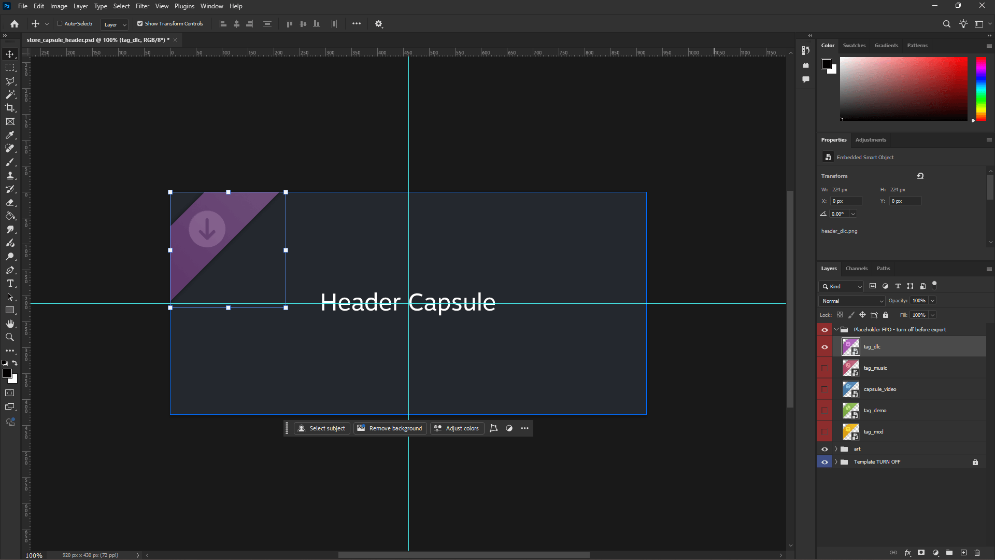Select the Horizontal Type tool
The height and width of the screenshot is (560, 995).
pos(10,284)
